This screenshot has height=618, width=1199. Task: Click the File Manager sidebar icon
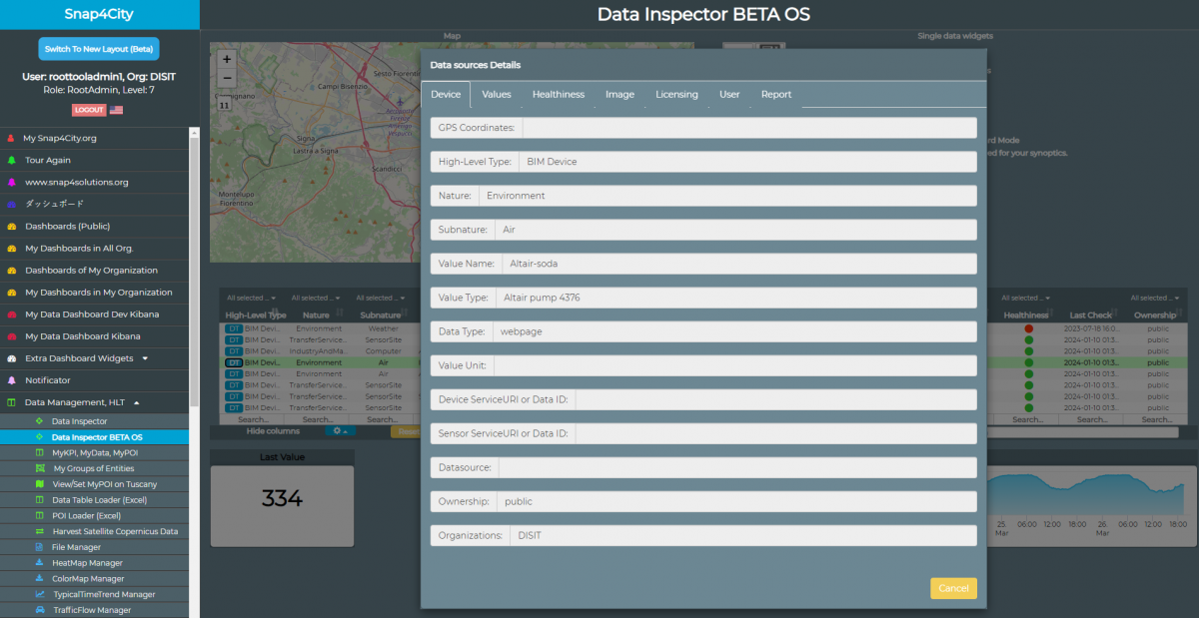click(x=39, y=547)
